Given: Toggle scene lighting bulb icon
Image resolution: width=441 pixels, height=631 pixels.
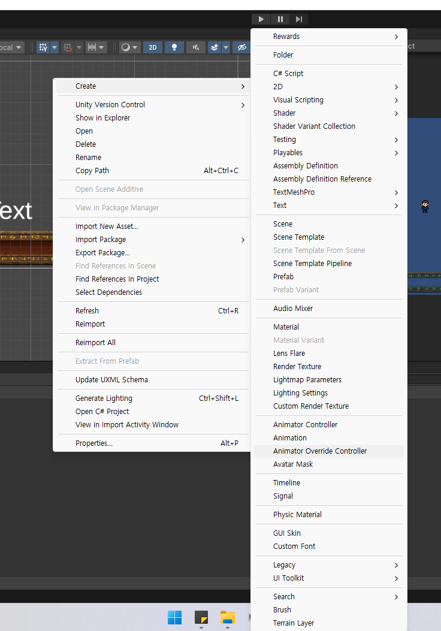Looking at the screenshot, I should coord(174,47).
